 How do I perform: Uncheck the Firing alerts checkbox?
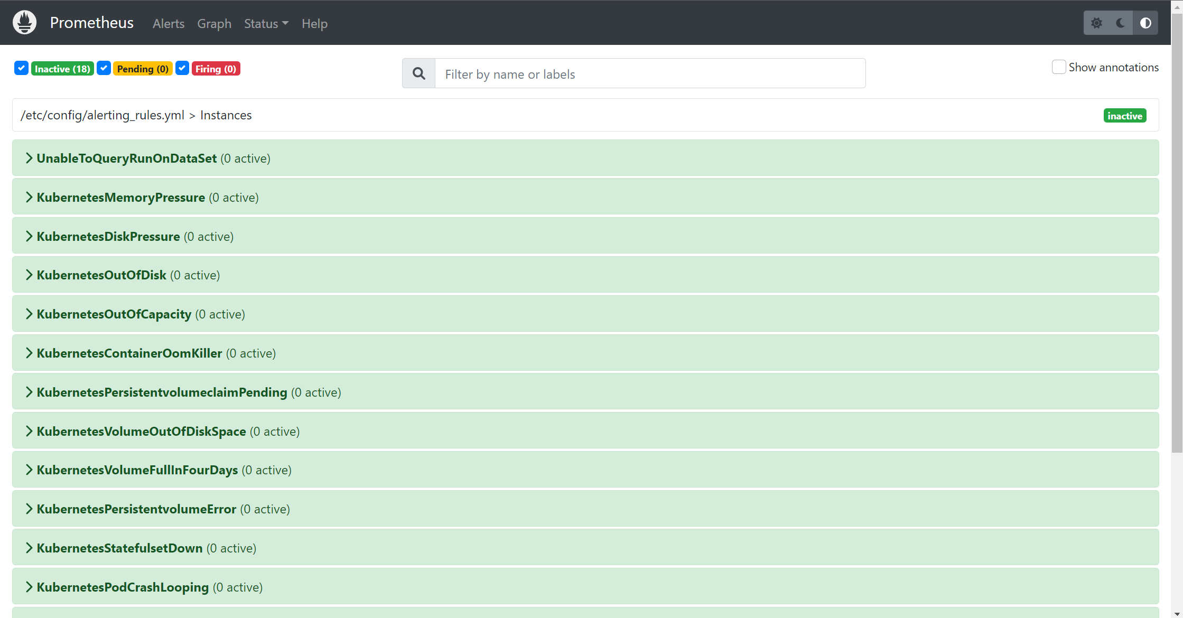tap(182, 68)
